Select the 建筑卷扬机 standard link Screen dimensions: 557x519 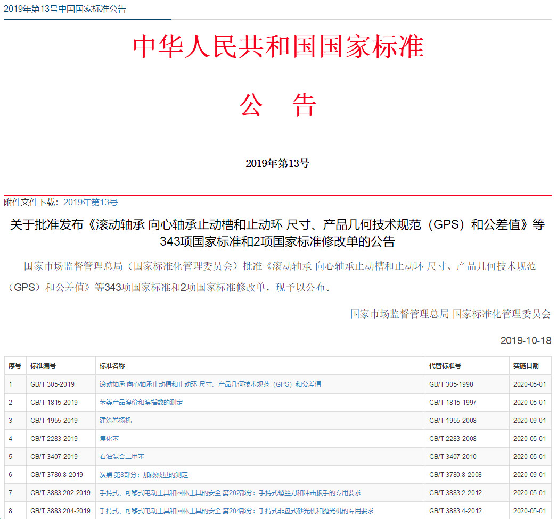(116, 420)
